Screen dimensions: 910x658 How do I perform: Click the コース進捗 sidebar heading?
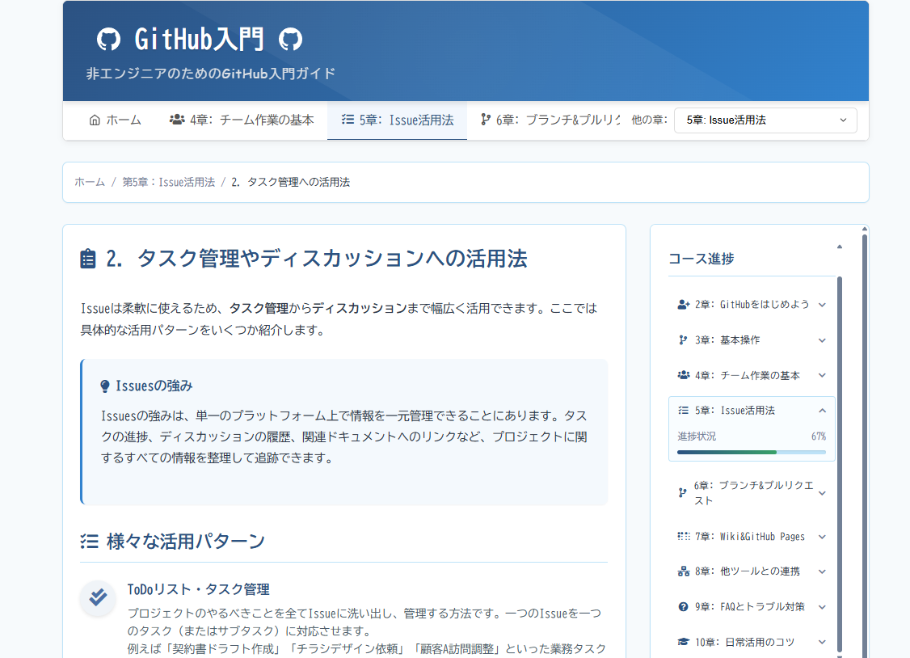pyautogui.click(x=701, y=259)
